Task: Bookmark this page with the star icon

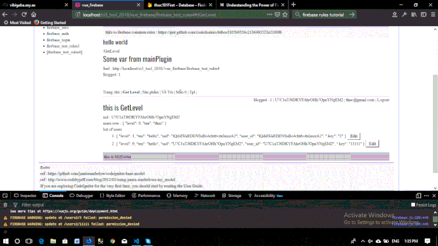Action: [x=285, y=15]
